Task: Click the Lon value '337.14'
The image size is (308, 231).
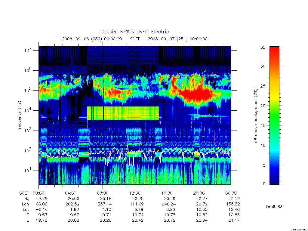Action: click(x=104, y=204)
